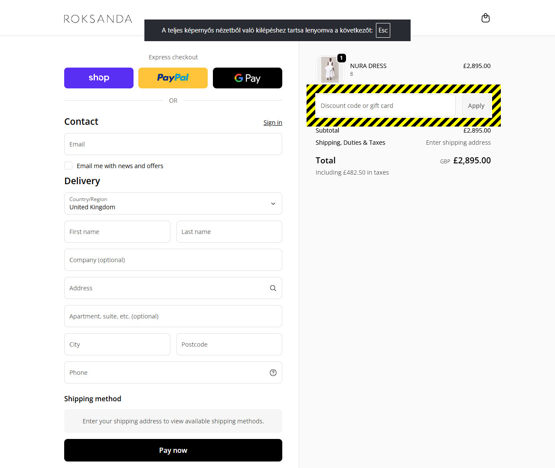The width and height of the screenshot is (555, 468).
Task: Open the Sign in link
Action: [273, 122]
